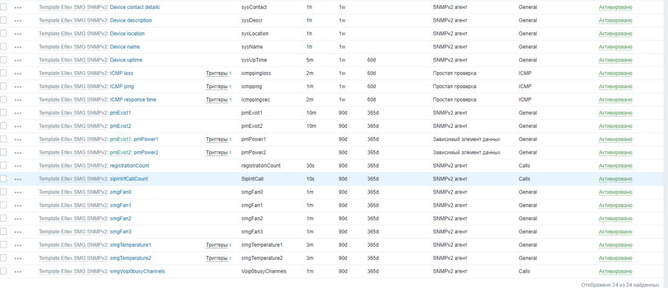Open the three-dot menu for pmExist1 item
The image size is (668, 288).
pos(18,113)
